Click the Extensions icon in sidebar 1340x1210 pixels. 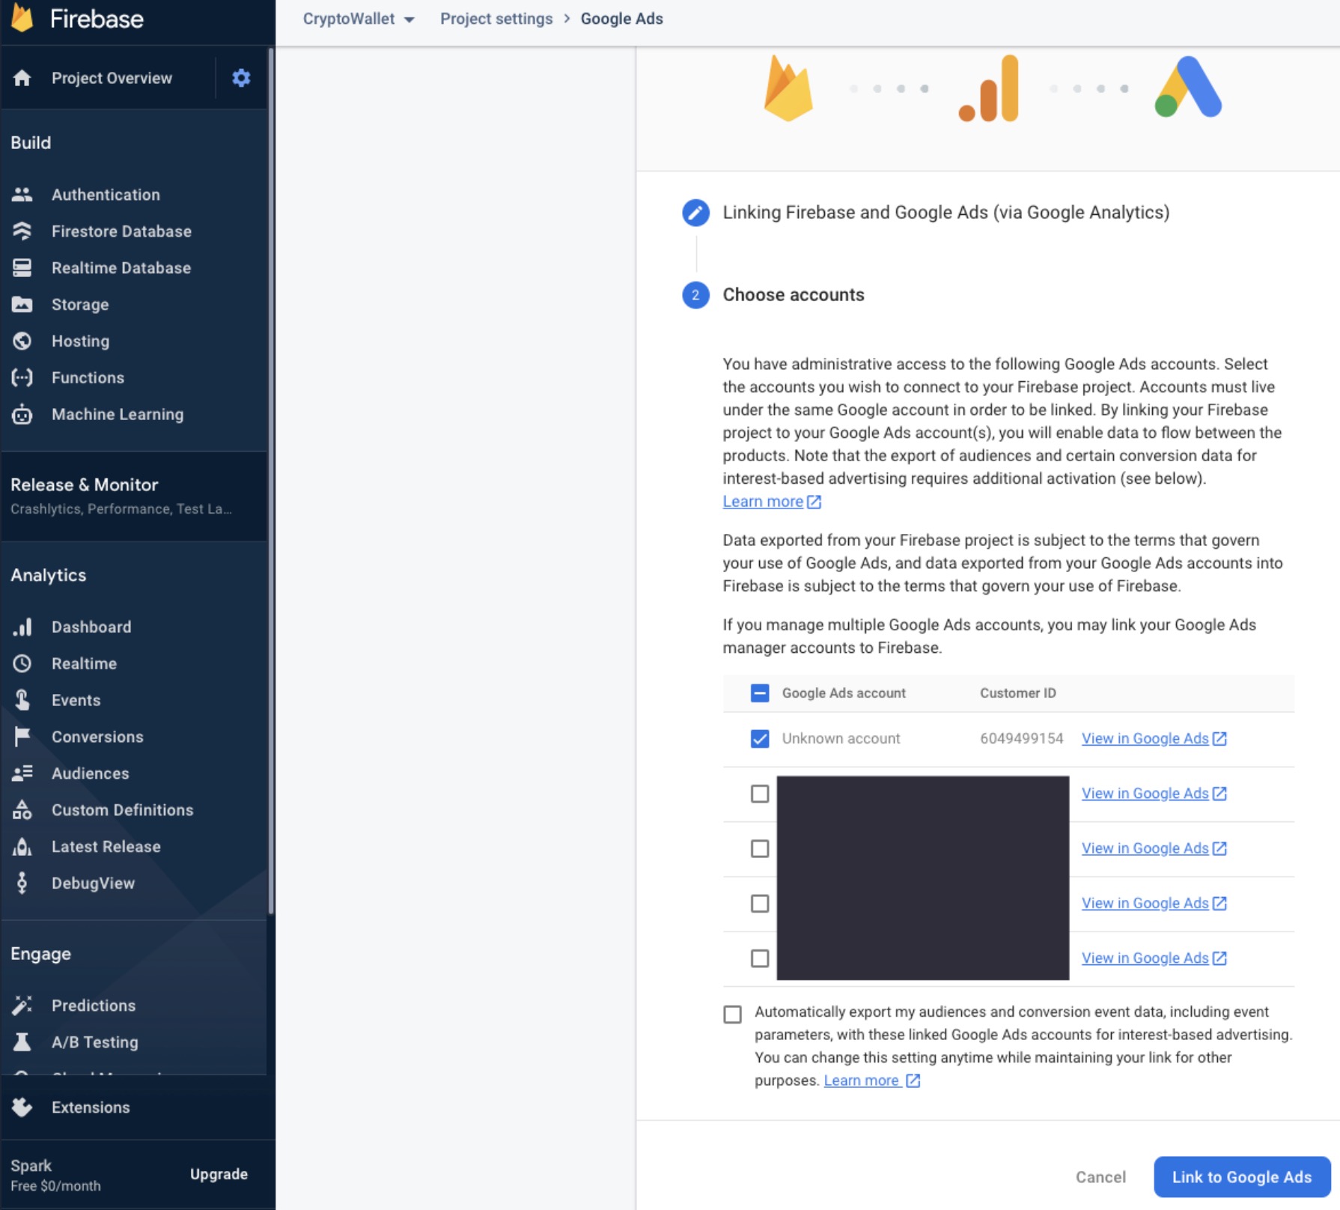[22, 1107]
